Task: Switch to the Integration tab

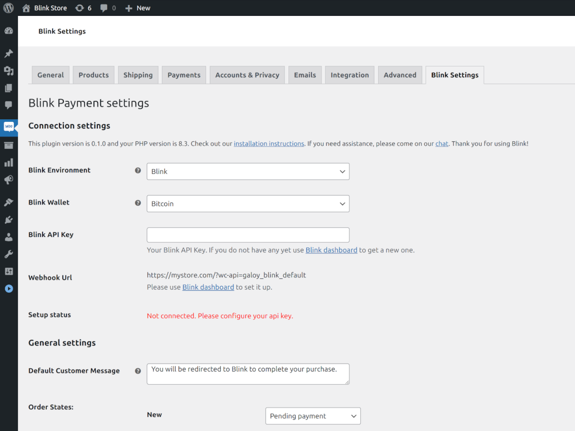Action: (350, 75)
